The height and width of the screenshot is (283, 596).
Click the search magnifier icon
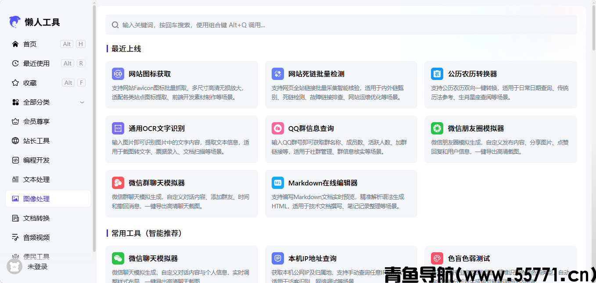pyautogui.click(x=115, y=25)
